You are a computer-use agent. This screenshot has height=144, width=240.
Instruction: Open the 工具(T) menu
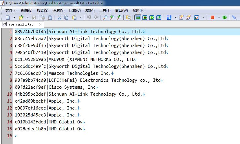[105, 10]
